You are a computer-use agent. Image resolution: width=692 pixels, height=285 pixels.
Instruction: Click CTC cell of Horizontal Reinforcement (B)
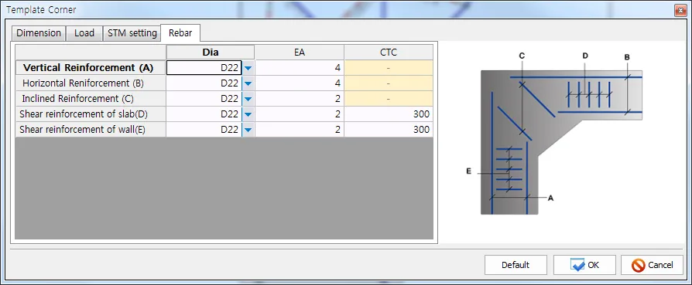coord(389,83)
